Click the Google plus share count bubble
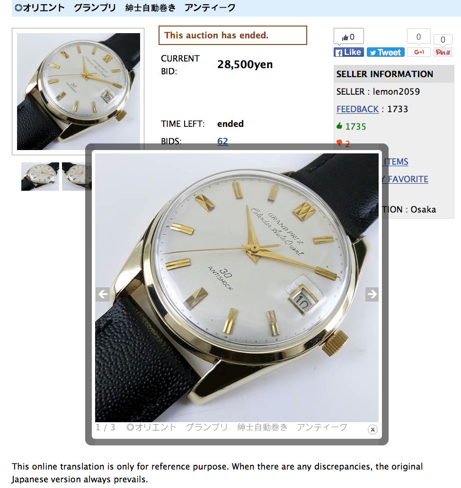 click(419, 37)
